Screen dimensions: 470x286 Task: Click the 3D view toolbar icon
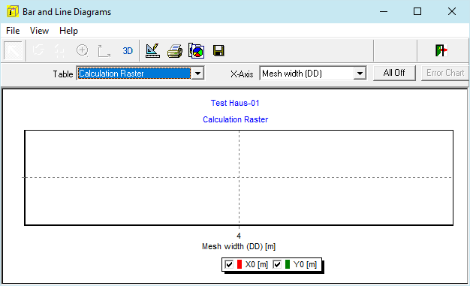point(128,50)
